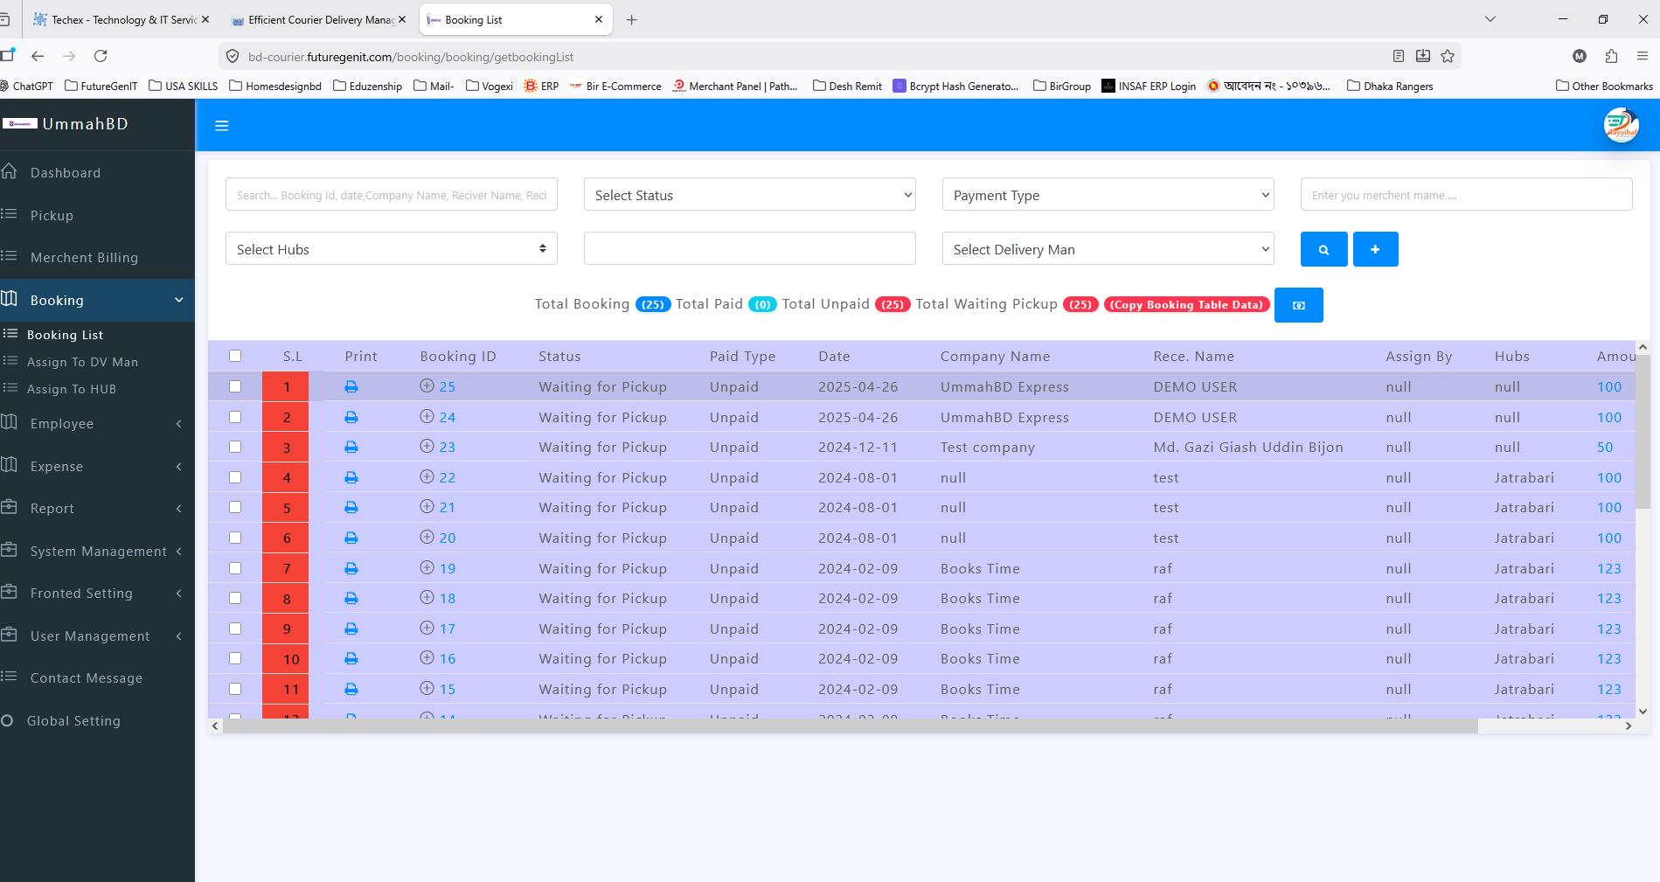Viewport: 1660px width, 882px height.
Task: Focus the merchant name input field
Action: pos(1466,195)
